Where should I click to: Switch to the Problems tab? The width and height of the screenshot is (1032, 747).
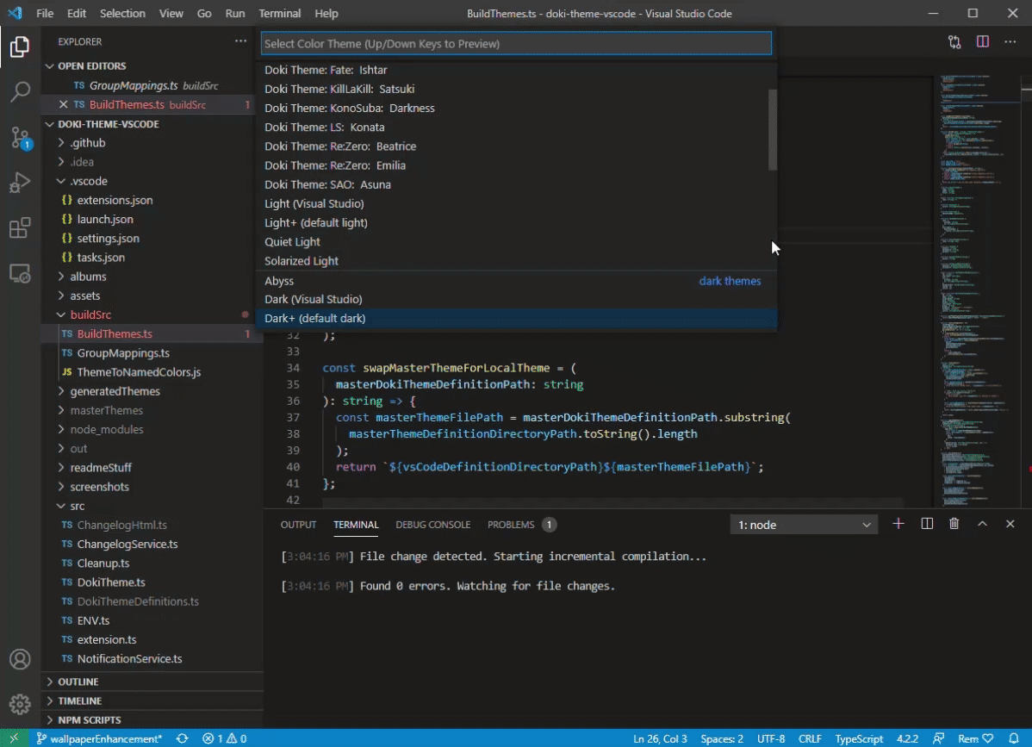point(521,525)
